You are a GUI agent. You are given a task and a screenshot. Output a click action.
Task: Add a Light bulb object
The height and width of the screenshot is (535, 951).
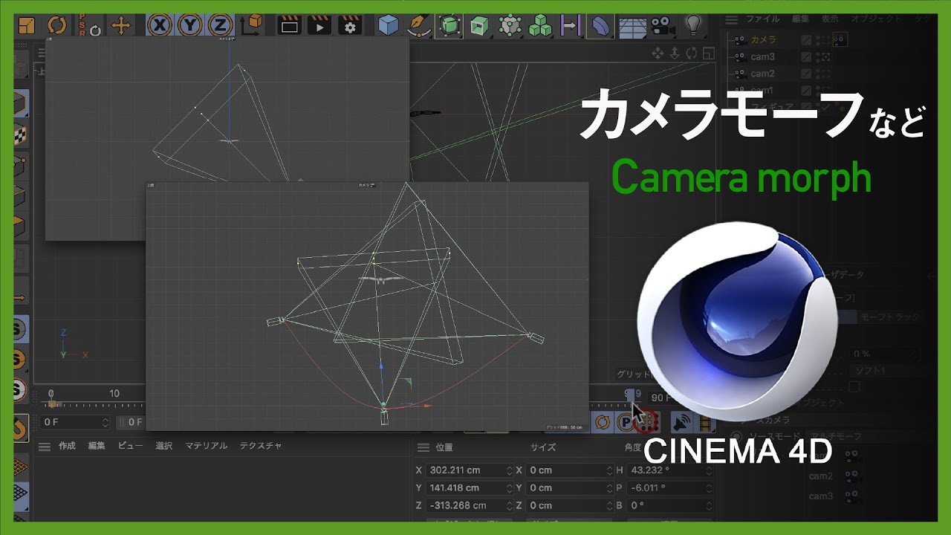[693, 26]
